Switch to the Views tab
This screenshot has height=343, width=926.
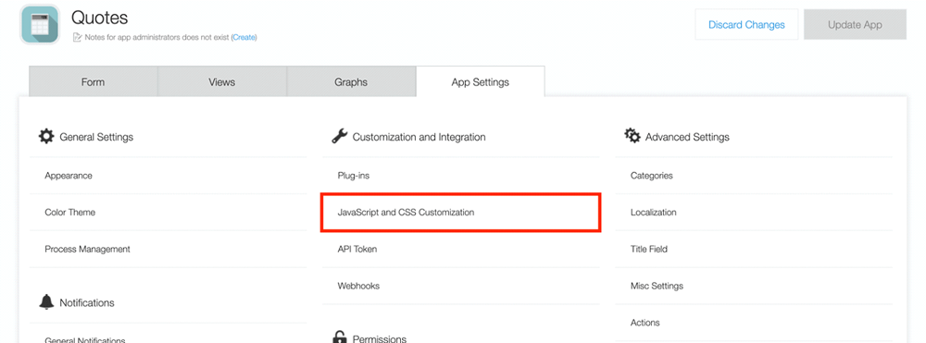[x=222, y=82]
